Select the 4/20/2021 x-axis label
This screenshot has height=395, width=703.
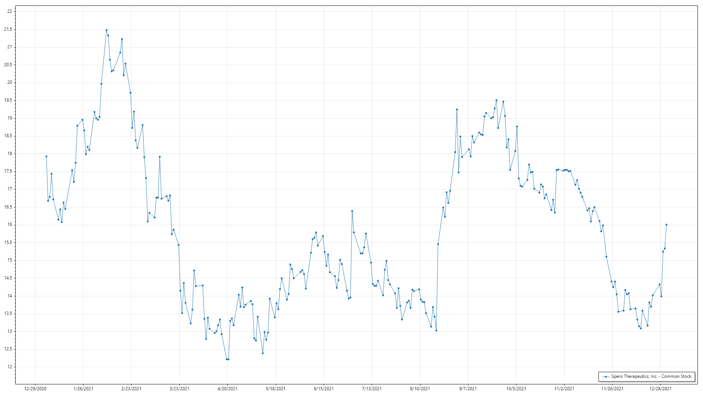point(227,389)
